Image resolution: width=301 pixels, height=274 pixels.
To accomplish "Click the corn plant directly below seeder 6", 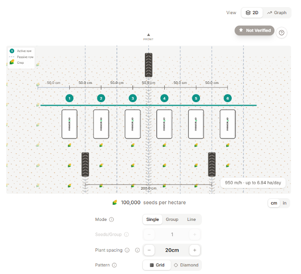I will tap(228, 145).
